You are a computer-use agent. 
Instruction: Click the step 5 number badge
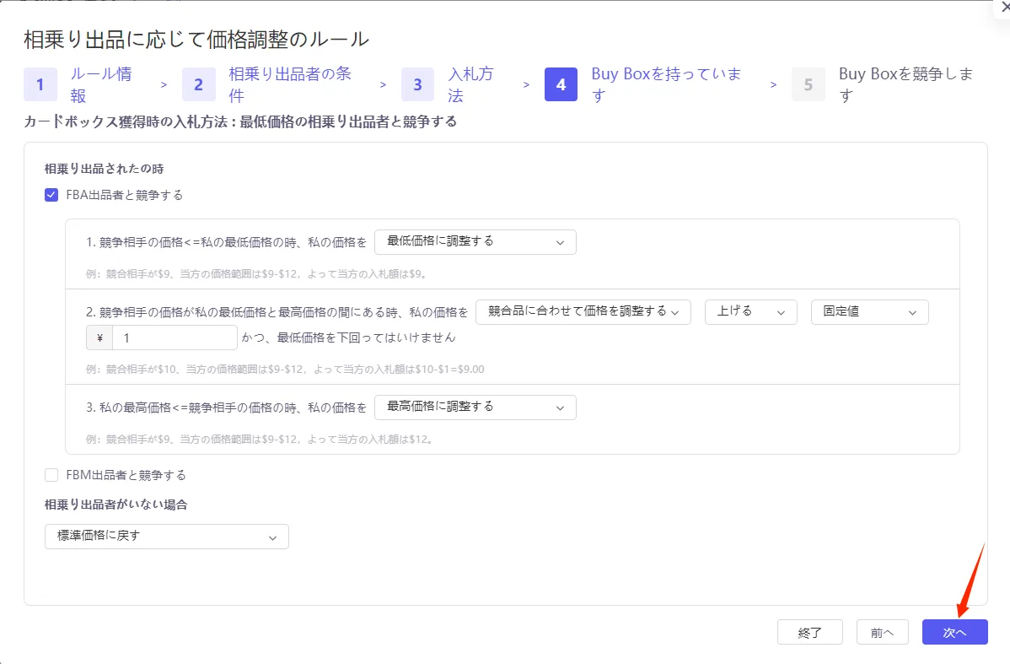(809, 84)
